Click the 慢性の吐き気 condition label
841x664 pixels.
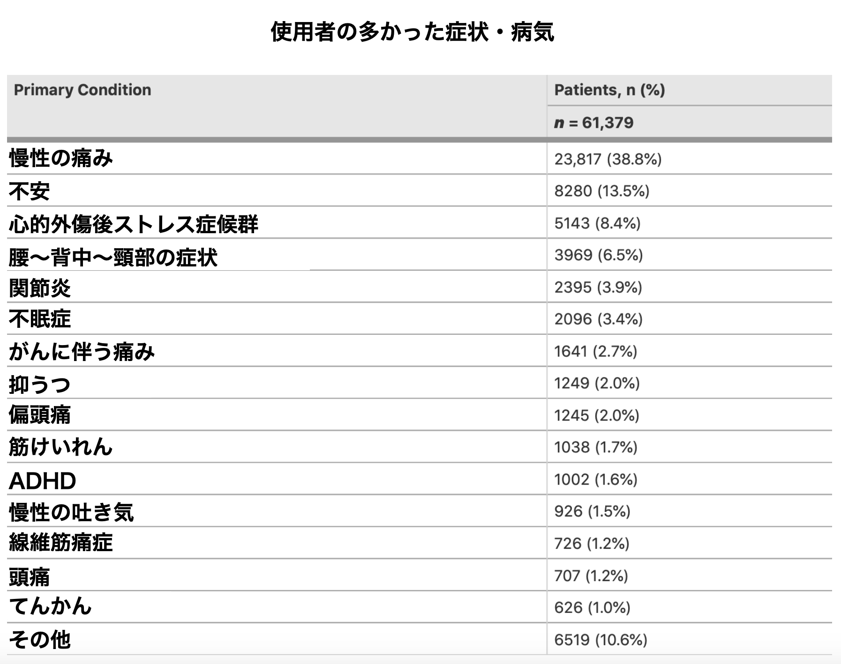click(x=71, y=512)
